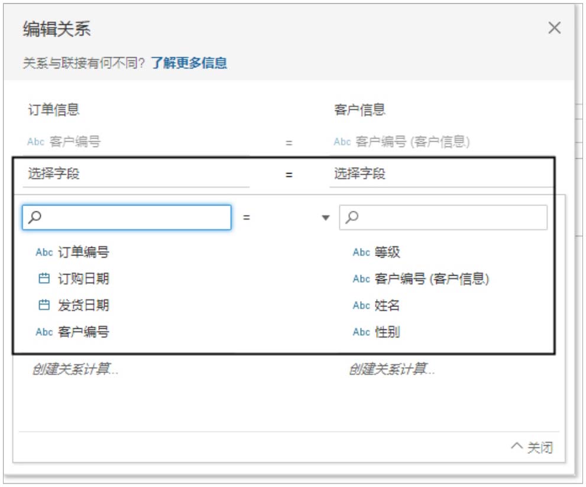Choose 订单编号 from the left field list

pyautogui.click(x=83, y=253)
